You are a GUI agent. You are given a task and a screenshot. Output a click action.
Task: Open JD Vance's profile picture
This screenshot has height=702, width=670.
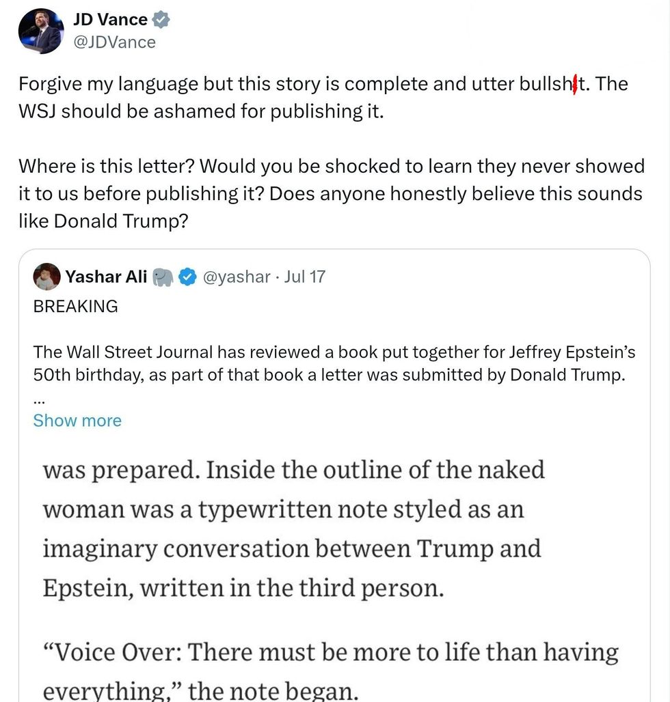(x=41, y=31)
